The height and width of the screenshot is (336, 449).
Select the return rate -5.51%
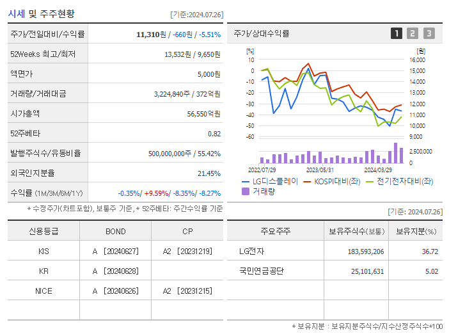(x=210, y=35)
